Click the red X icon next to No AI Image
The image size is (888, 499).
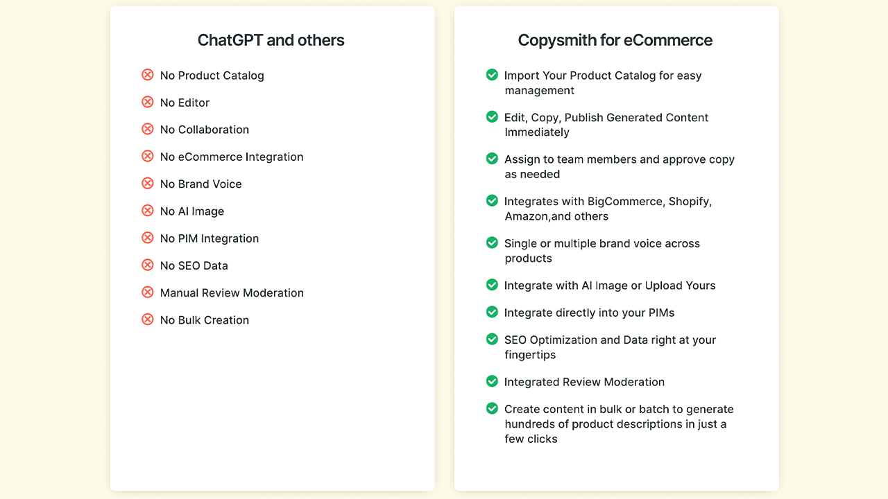pyautogui.click(x=147, y=211)
